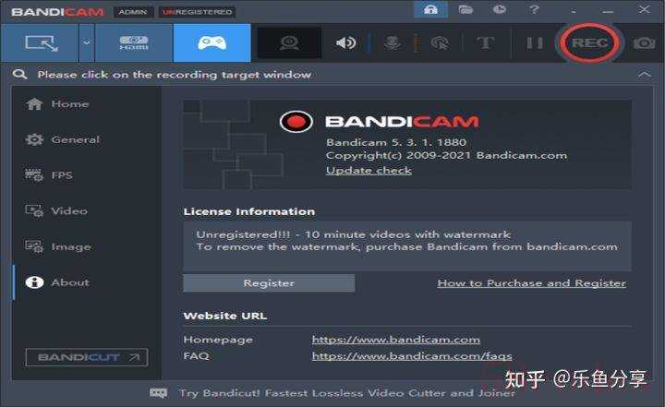Toggle the mouse cursor effects icon

click(x=440, y=43)
